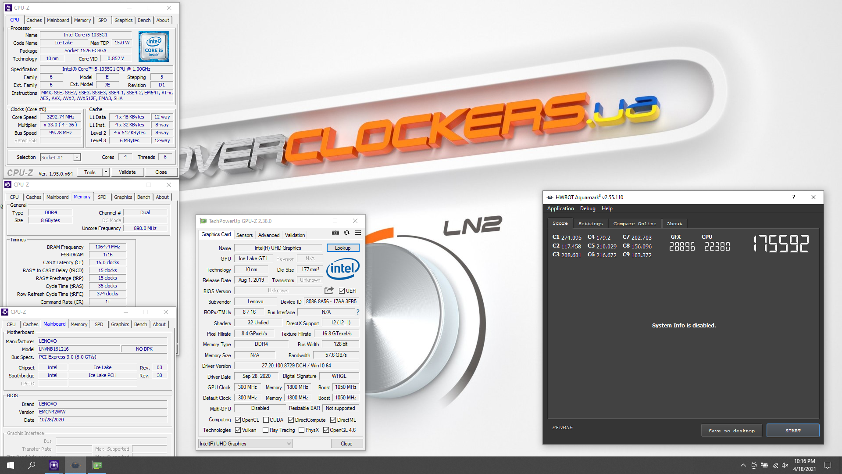
Task: Open the Application menu in Aquamark
Action: pos(560,208)
